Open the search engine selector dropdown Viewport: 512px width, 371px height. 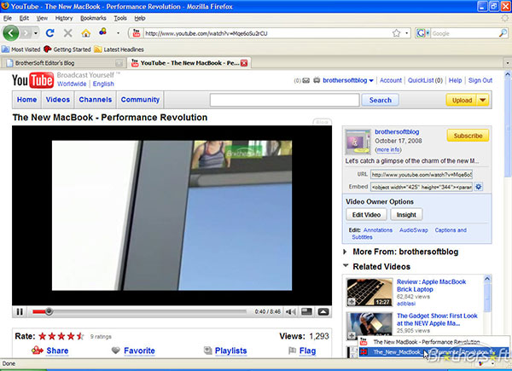(423, 33)
